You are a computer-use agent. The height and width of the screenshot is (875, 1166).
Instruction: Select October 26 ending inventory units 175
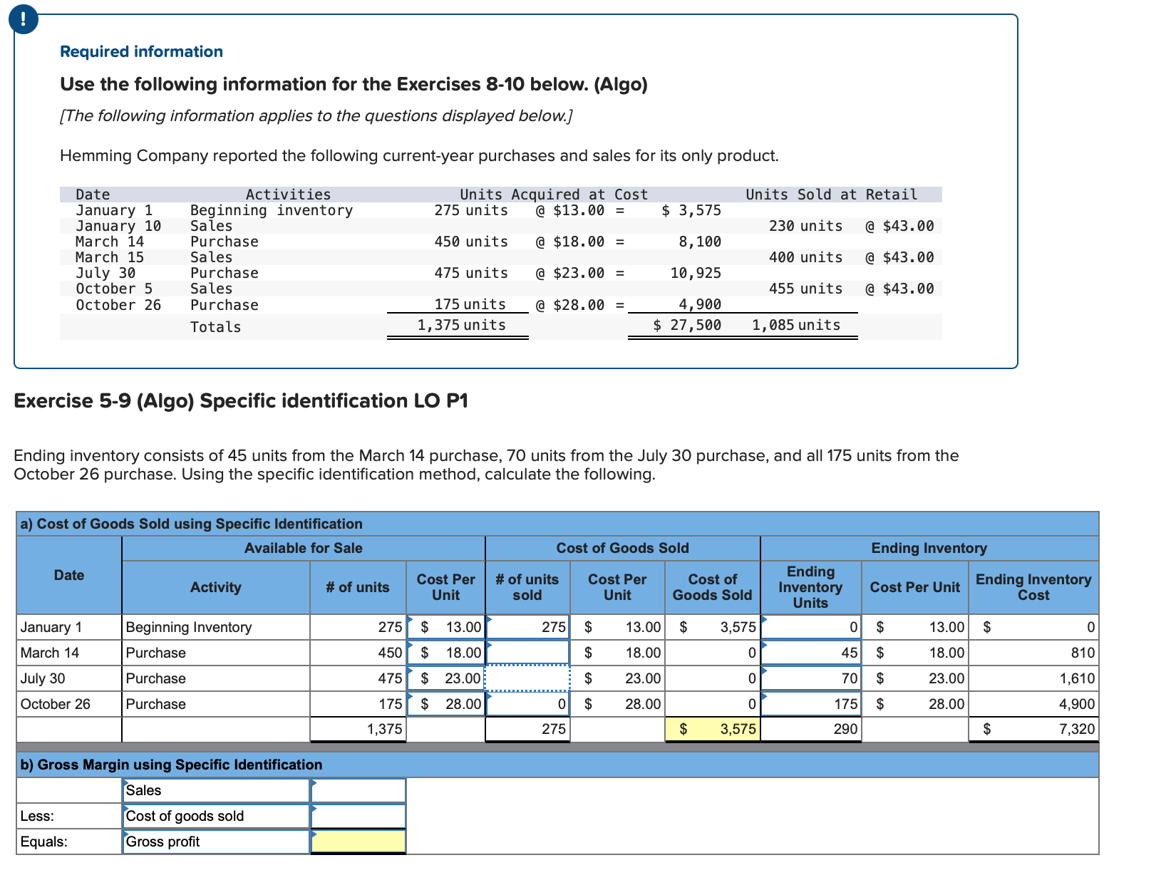click(811, 704)
